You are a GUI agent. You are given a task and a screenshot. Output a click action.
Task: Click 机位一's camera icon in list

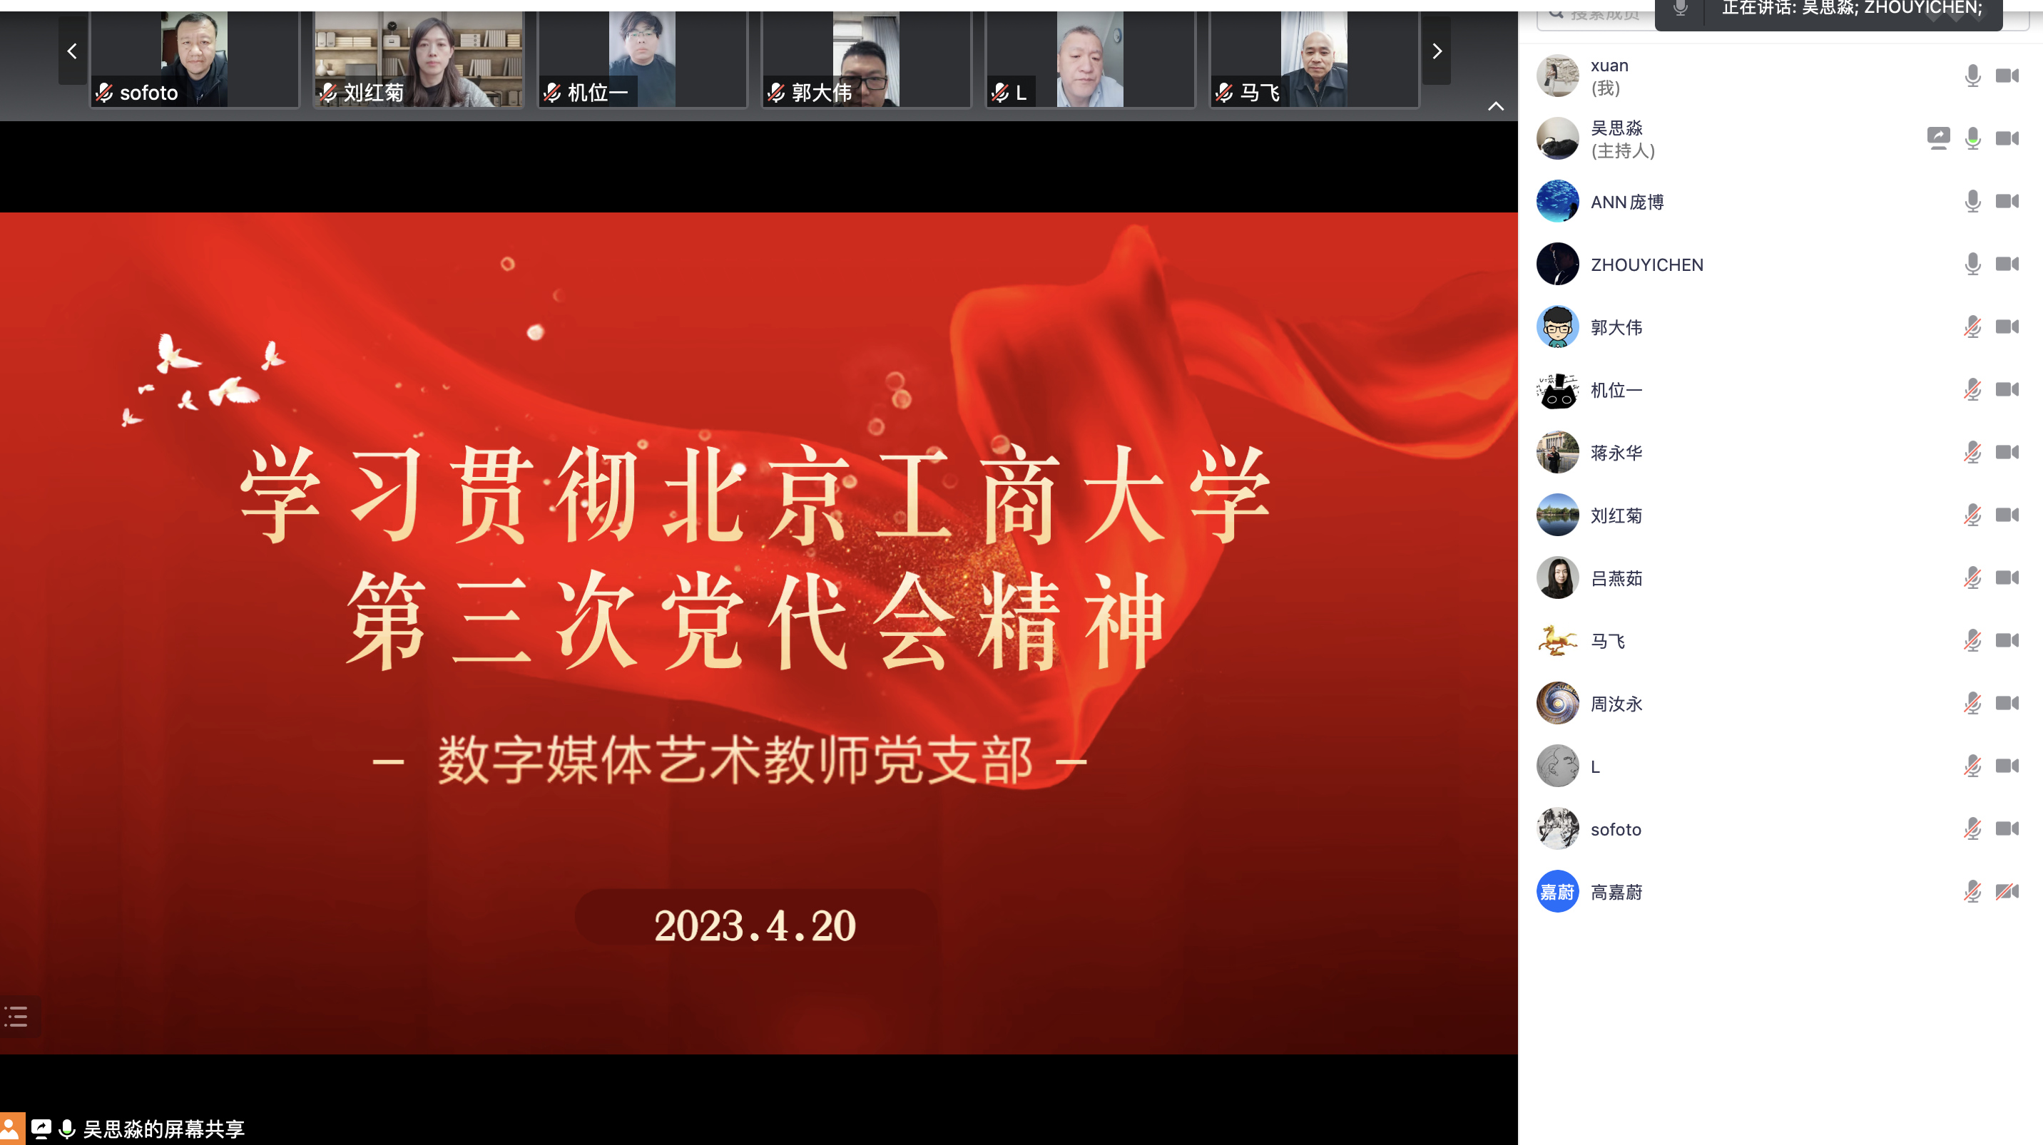[2007, 389]
